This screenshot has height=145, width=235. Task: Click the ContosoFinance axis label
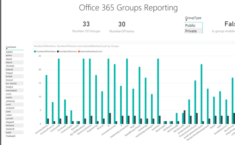point(47,130)
